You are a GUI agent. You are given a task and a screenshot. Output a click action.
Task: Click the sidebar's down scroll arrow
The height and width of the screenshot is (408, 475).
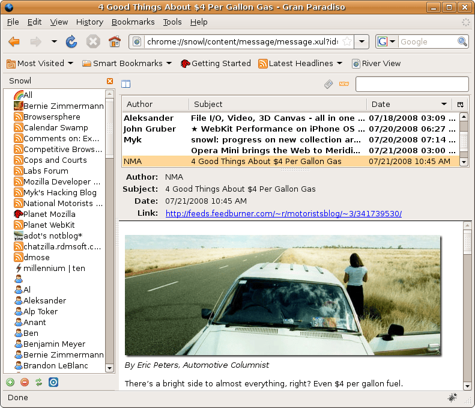click(x=109, y=368)
